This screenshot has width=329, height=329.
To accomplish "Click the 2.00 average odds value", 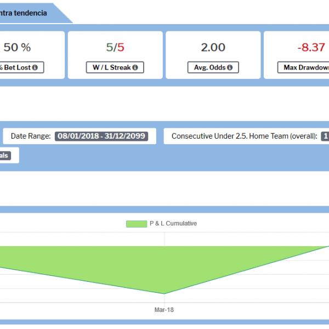I will (x=213, y=47).
